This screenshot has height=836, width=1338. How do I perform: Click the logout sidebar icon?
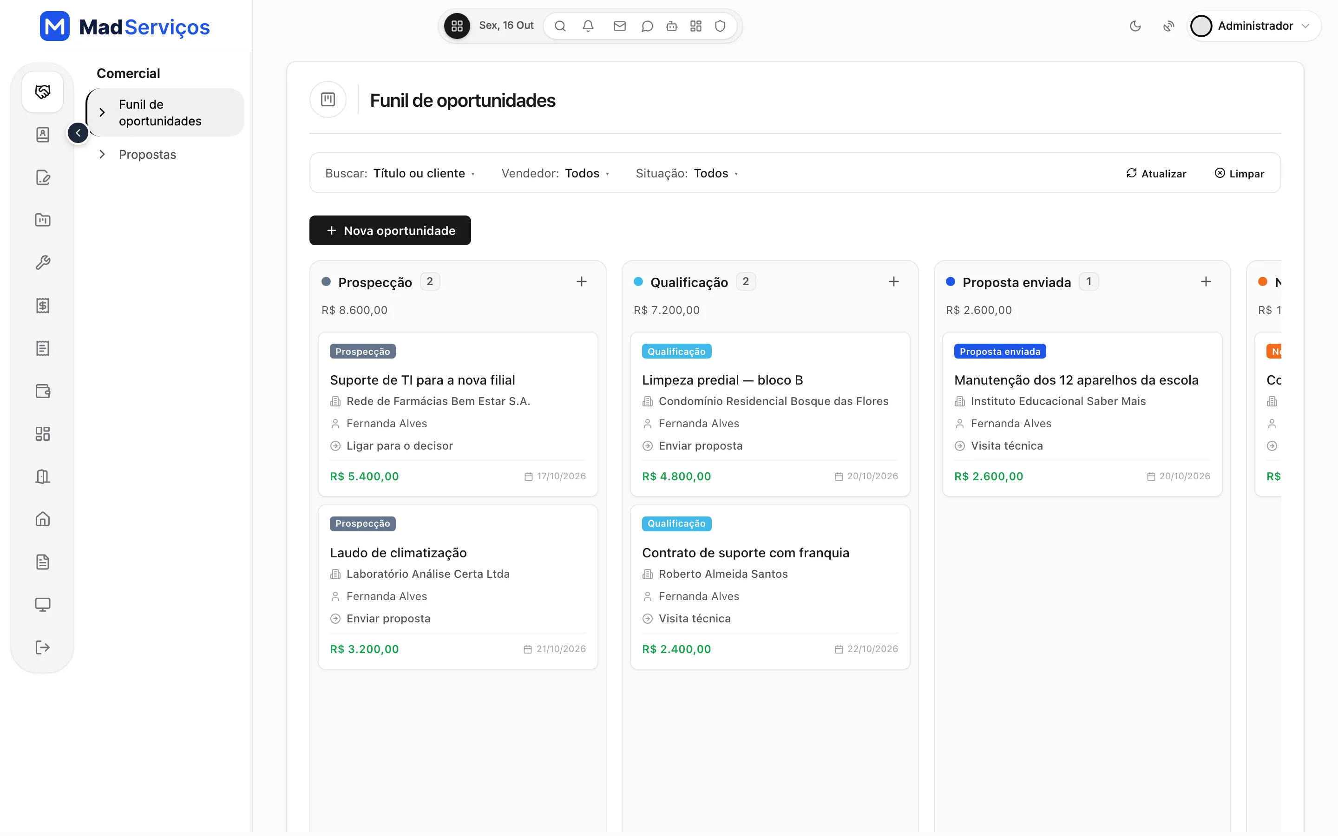point(43,647)
